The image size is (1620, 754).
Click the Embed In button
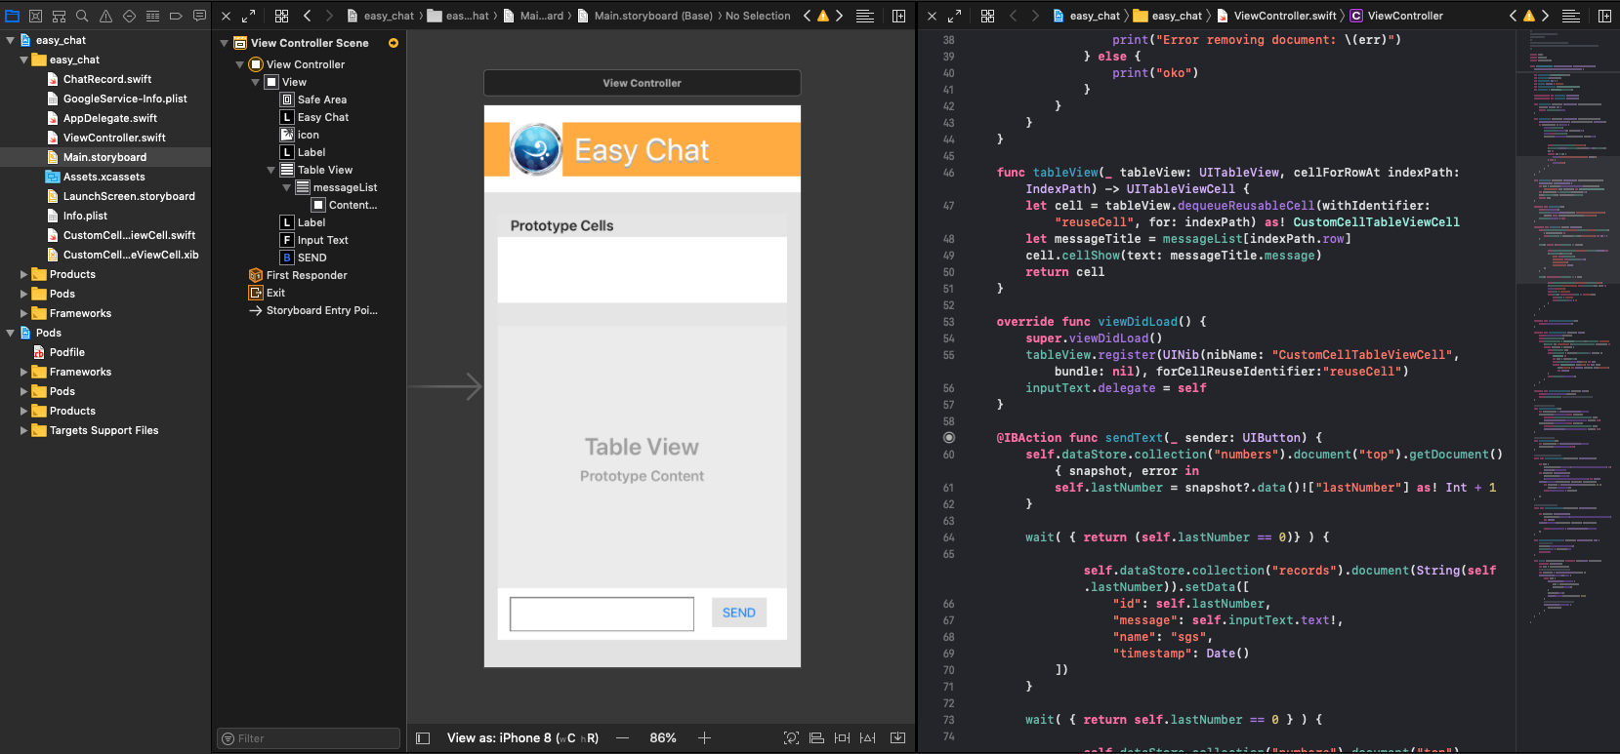[897, 738]
